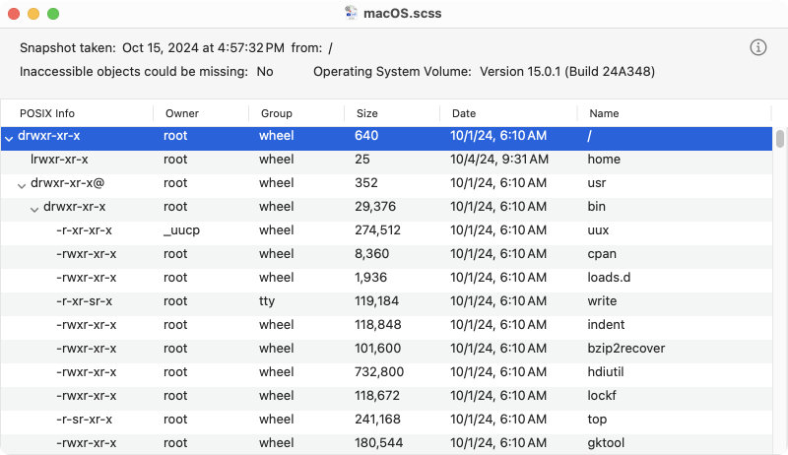Click the -r-xr-sr-x permissions text

click(84, 300)
